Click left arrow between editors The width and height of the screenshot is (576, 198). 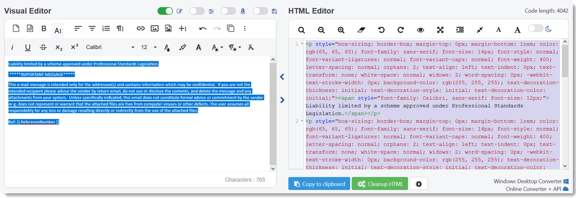click(x=282, y=77)
